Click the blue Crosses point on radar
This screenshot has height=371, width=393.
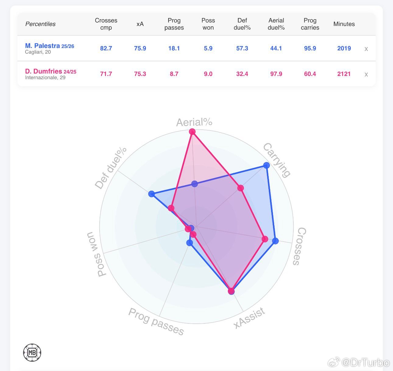275,241
